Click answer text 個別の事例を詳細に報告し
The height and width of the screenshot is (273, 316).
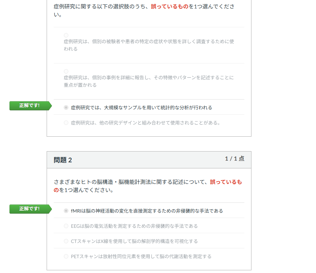tap(149, 81)
